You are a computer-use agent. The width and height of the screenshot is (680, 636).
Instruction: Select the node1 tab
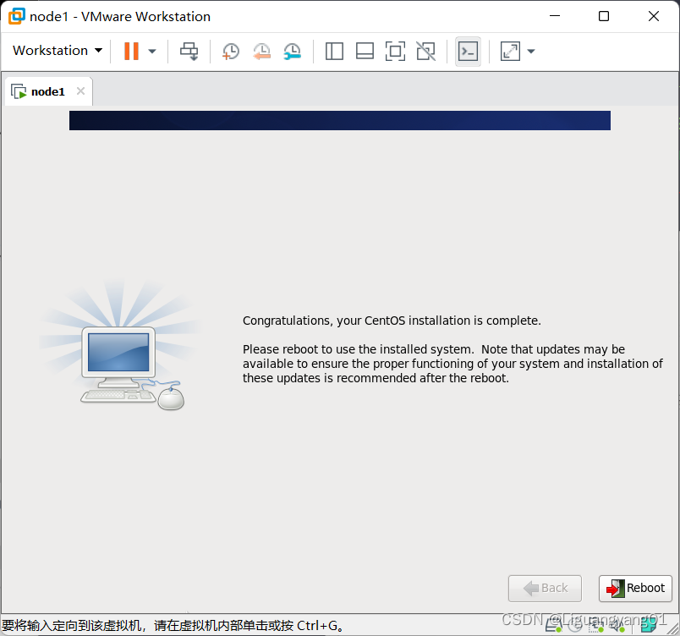click(x=48, y=91)
